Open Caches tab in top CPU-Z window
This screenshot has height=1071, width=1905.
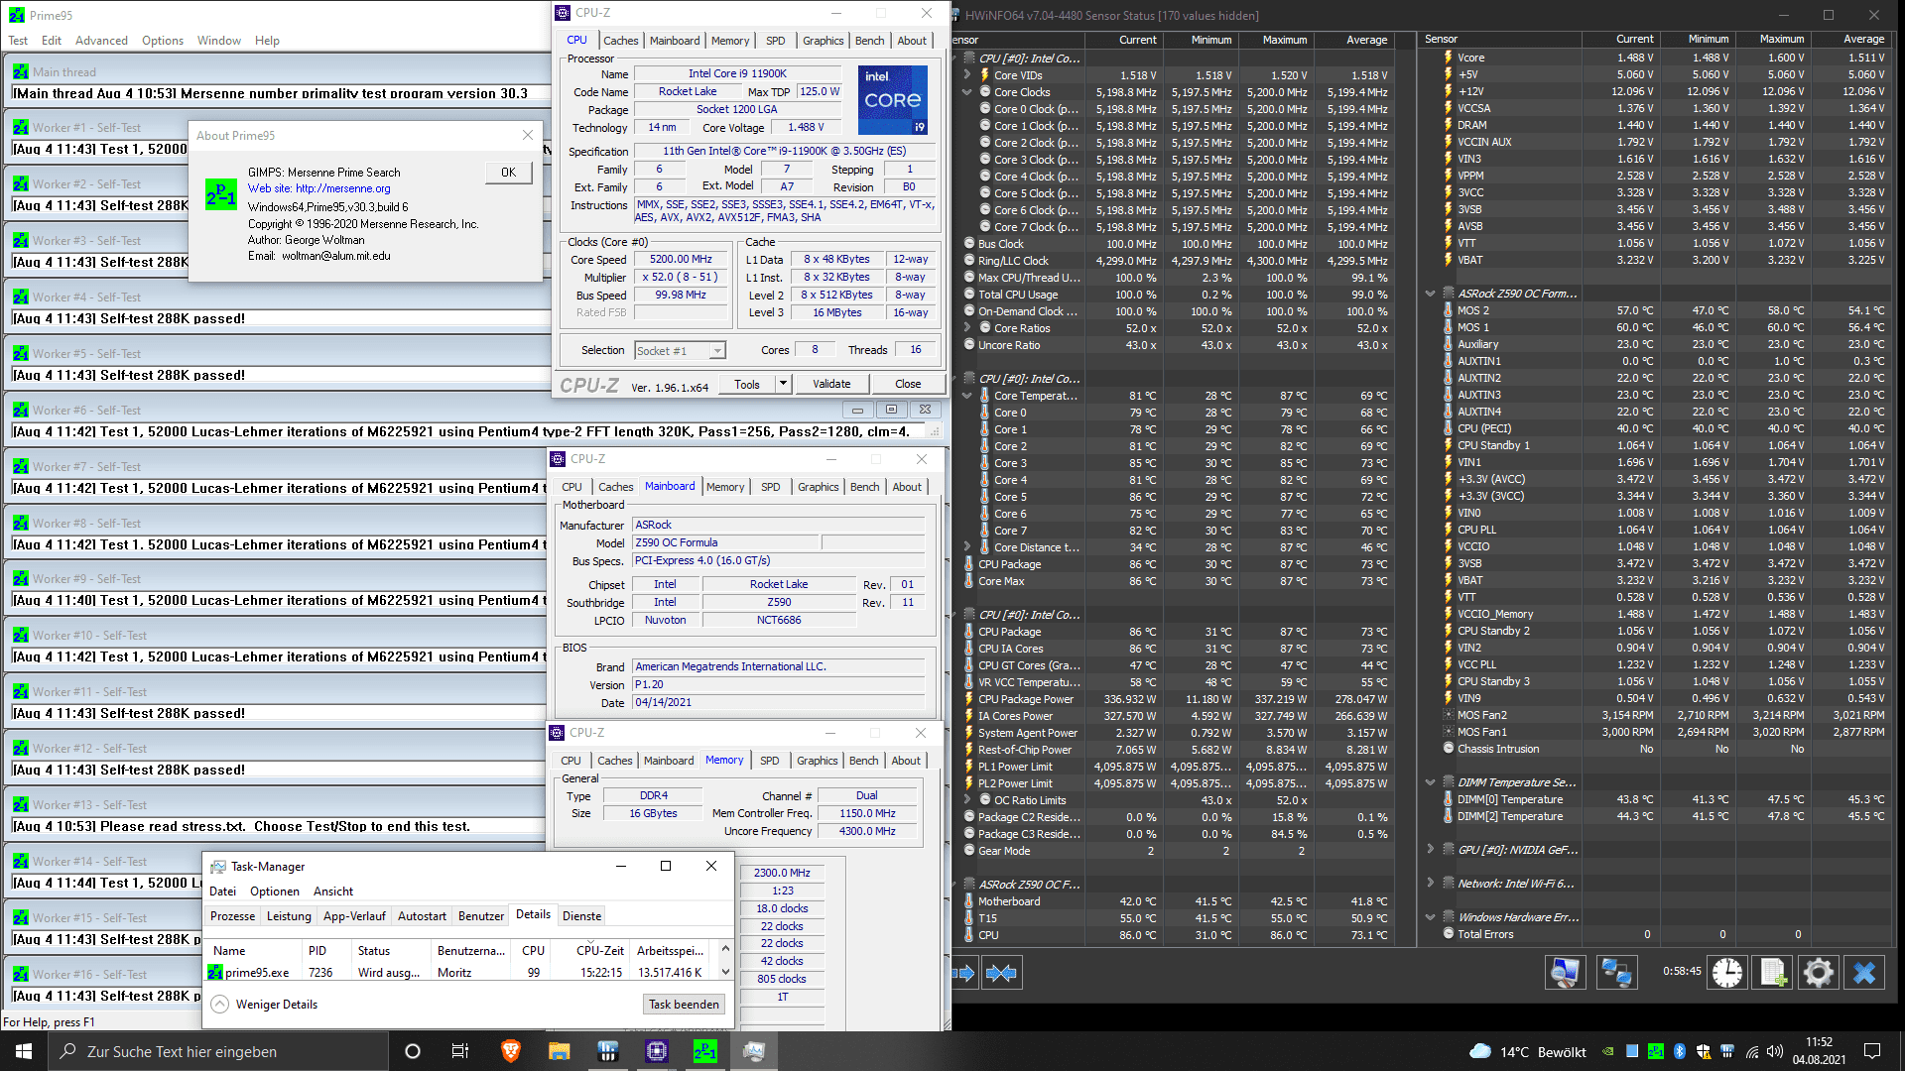point(620,41)
